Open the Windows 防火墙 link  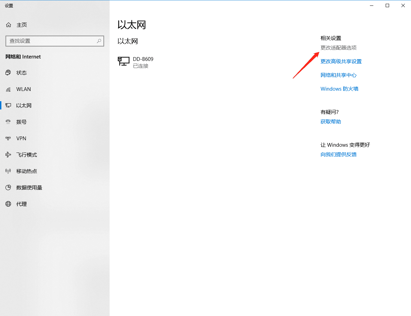(339, 89)
